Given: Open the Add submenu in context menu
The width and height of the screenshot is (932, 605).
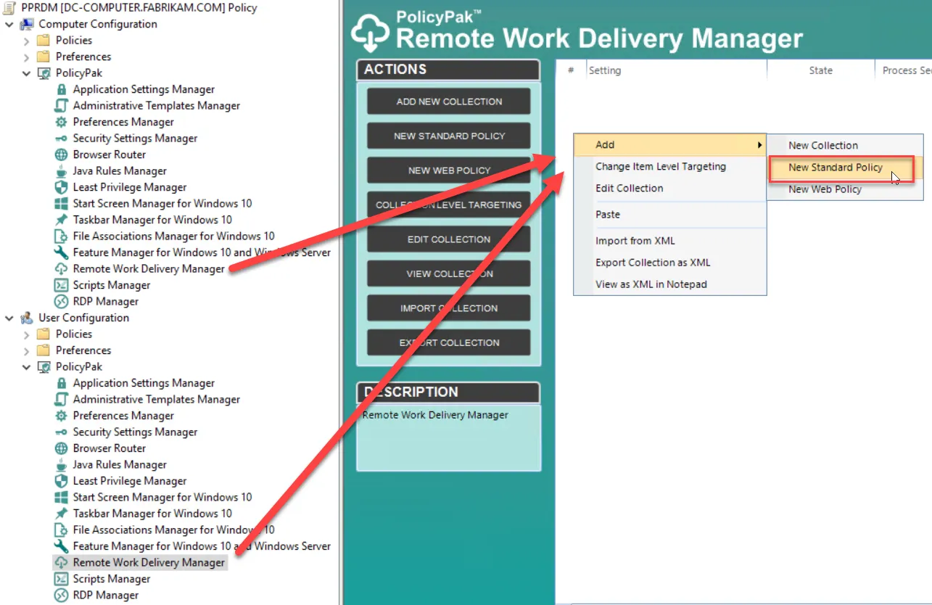Looking at the screenshot, I should coord(669,144).
